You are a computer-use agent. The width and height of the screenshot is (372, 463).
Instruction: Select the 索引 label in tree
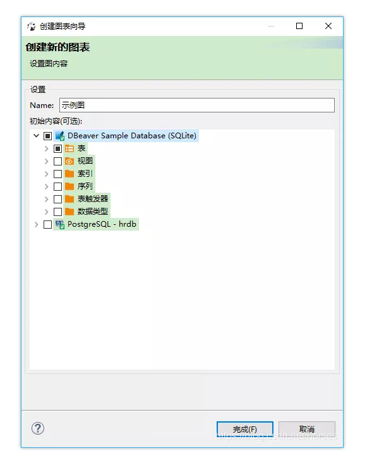click(x=85, y=174)
